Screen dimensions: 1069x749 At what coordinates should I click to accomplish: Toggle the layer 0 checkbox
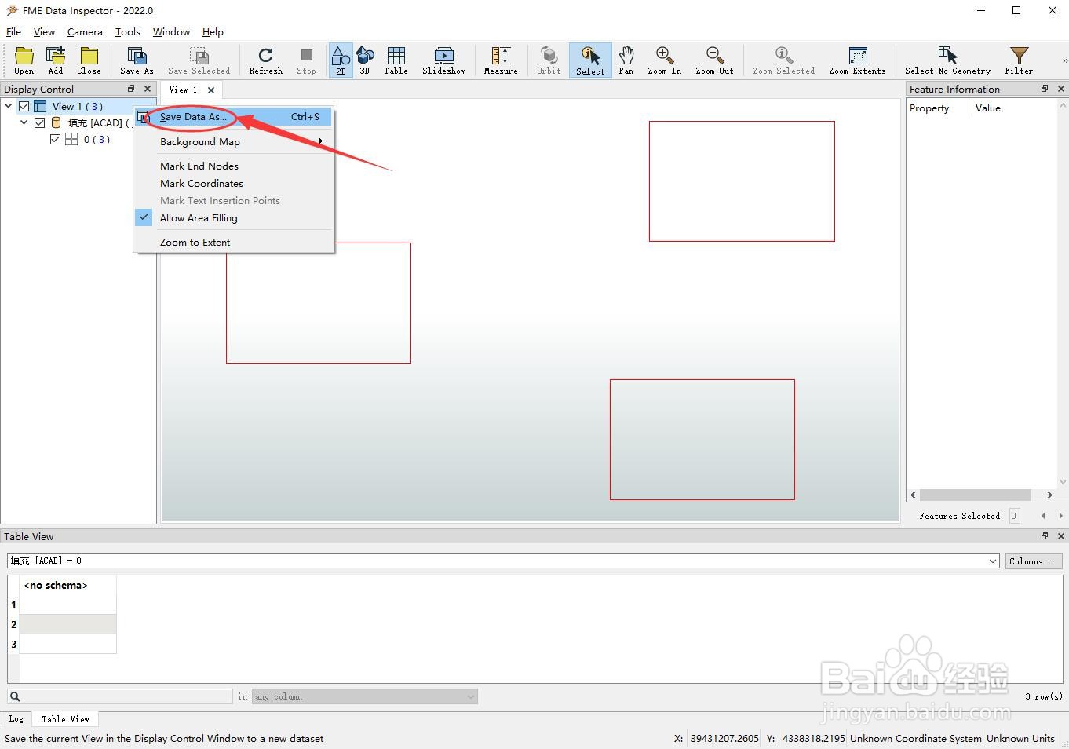coord(55,139)
